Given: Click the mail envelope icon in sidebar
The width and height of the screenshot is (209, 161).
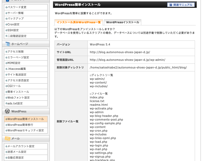Looking at the screenshot, I should tap(7, 139).
